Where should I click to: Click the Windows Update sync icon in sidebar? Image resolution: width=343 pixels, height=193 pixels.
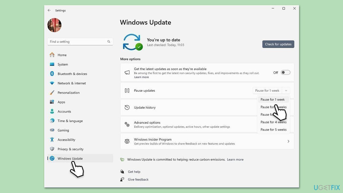52,158
